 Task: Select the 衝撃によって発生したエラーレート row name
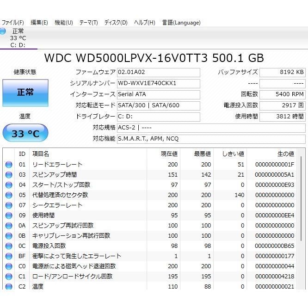click(x=77, y=256)
